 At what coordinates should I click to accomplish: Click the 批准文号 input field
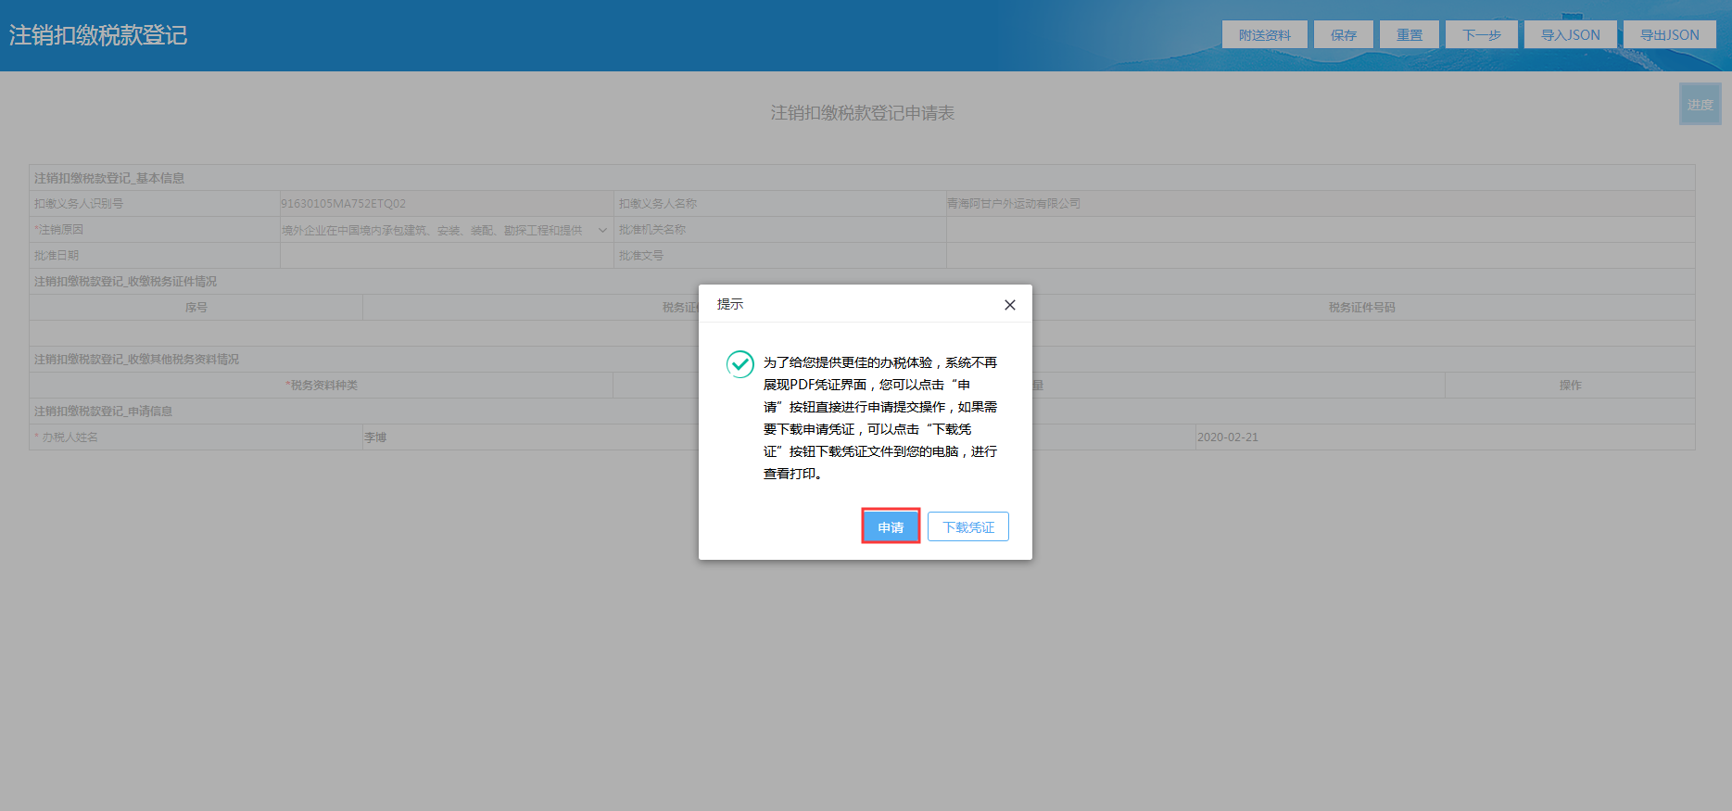pos(1321,256)
